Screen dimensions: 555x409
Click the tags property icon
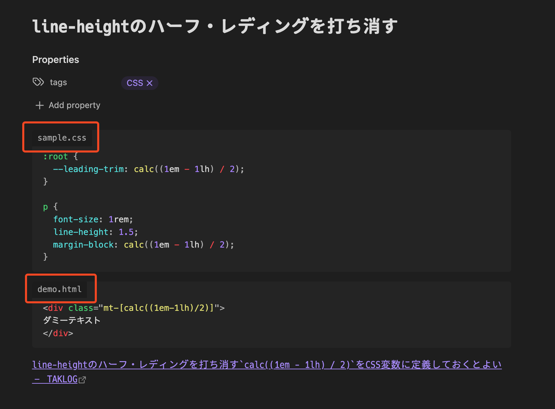click(x=38, y=82)
